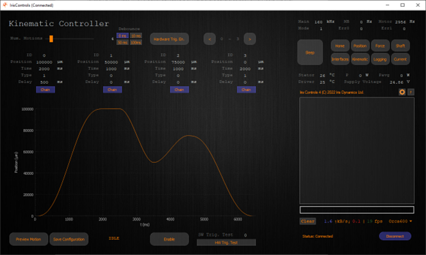Click Delay value 500 for ID 0
This screenshot has width=426, height=255.
44,82
